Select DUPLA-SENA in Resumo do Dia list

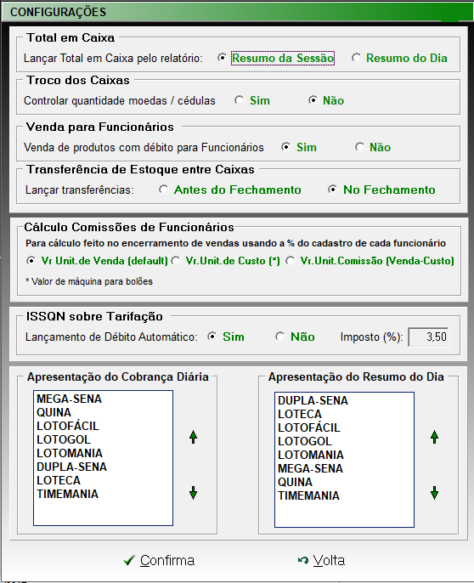(x=344, y=400)
